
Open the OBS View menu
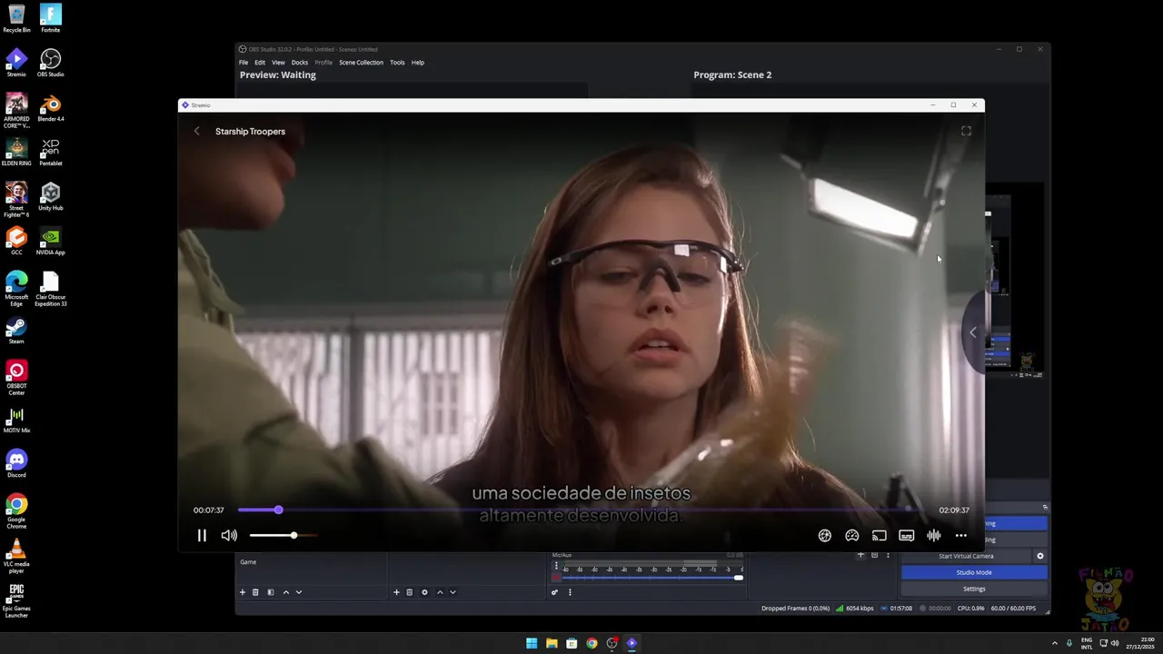pyautogui.click(x=278, y=63)
